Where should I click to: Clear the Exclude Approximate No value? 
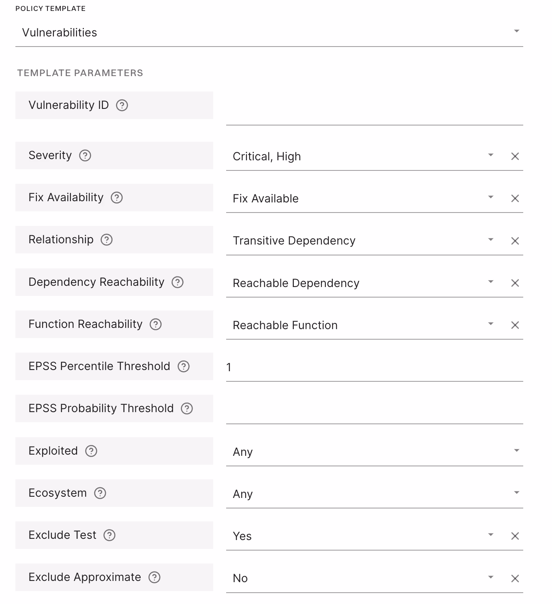(x=515, y=578)
